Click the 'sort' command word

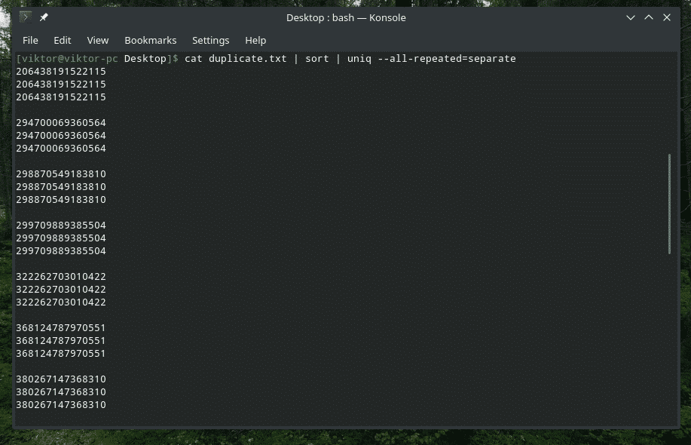pos(316,59)
